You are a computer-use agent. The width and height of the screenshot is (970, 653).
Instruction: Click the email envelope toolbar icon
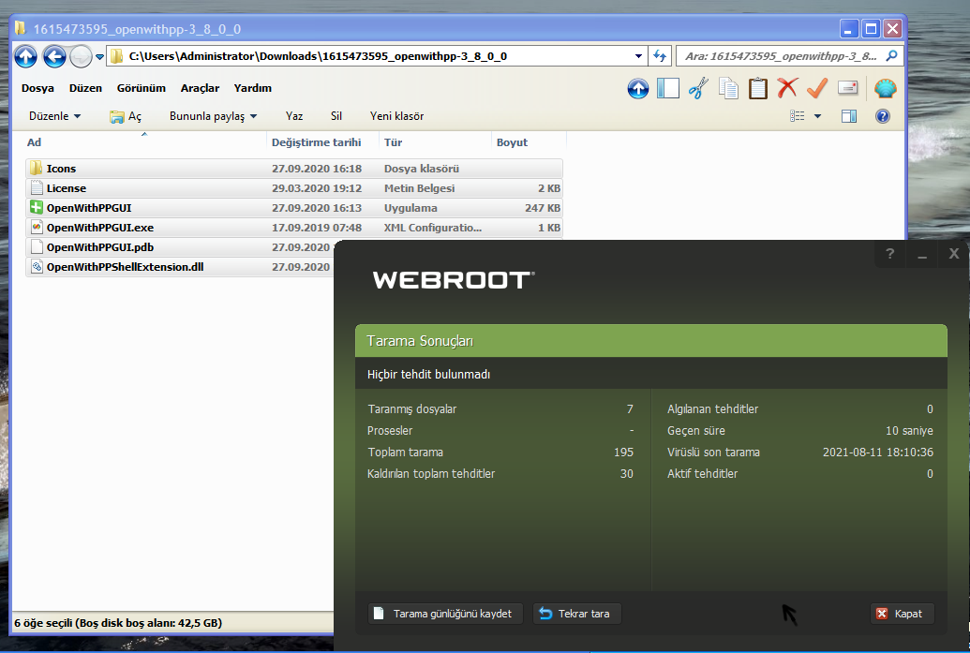[847, 88]
